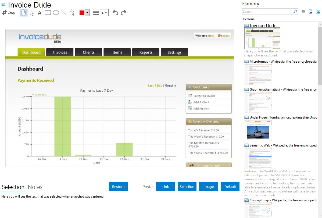This screenshot has height=218, width=322.
Task: Click the search magnifier icon
Action: coord(295,12)
